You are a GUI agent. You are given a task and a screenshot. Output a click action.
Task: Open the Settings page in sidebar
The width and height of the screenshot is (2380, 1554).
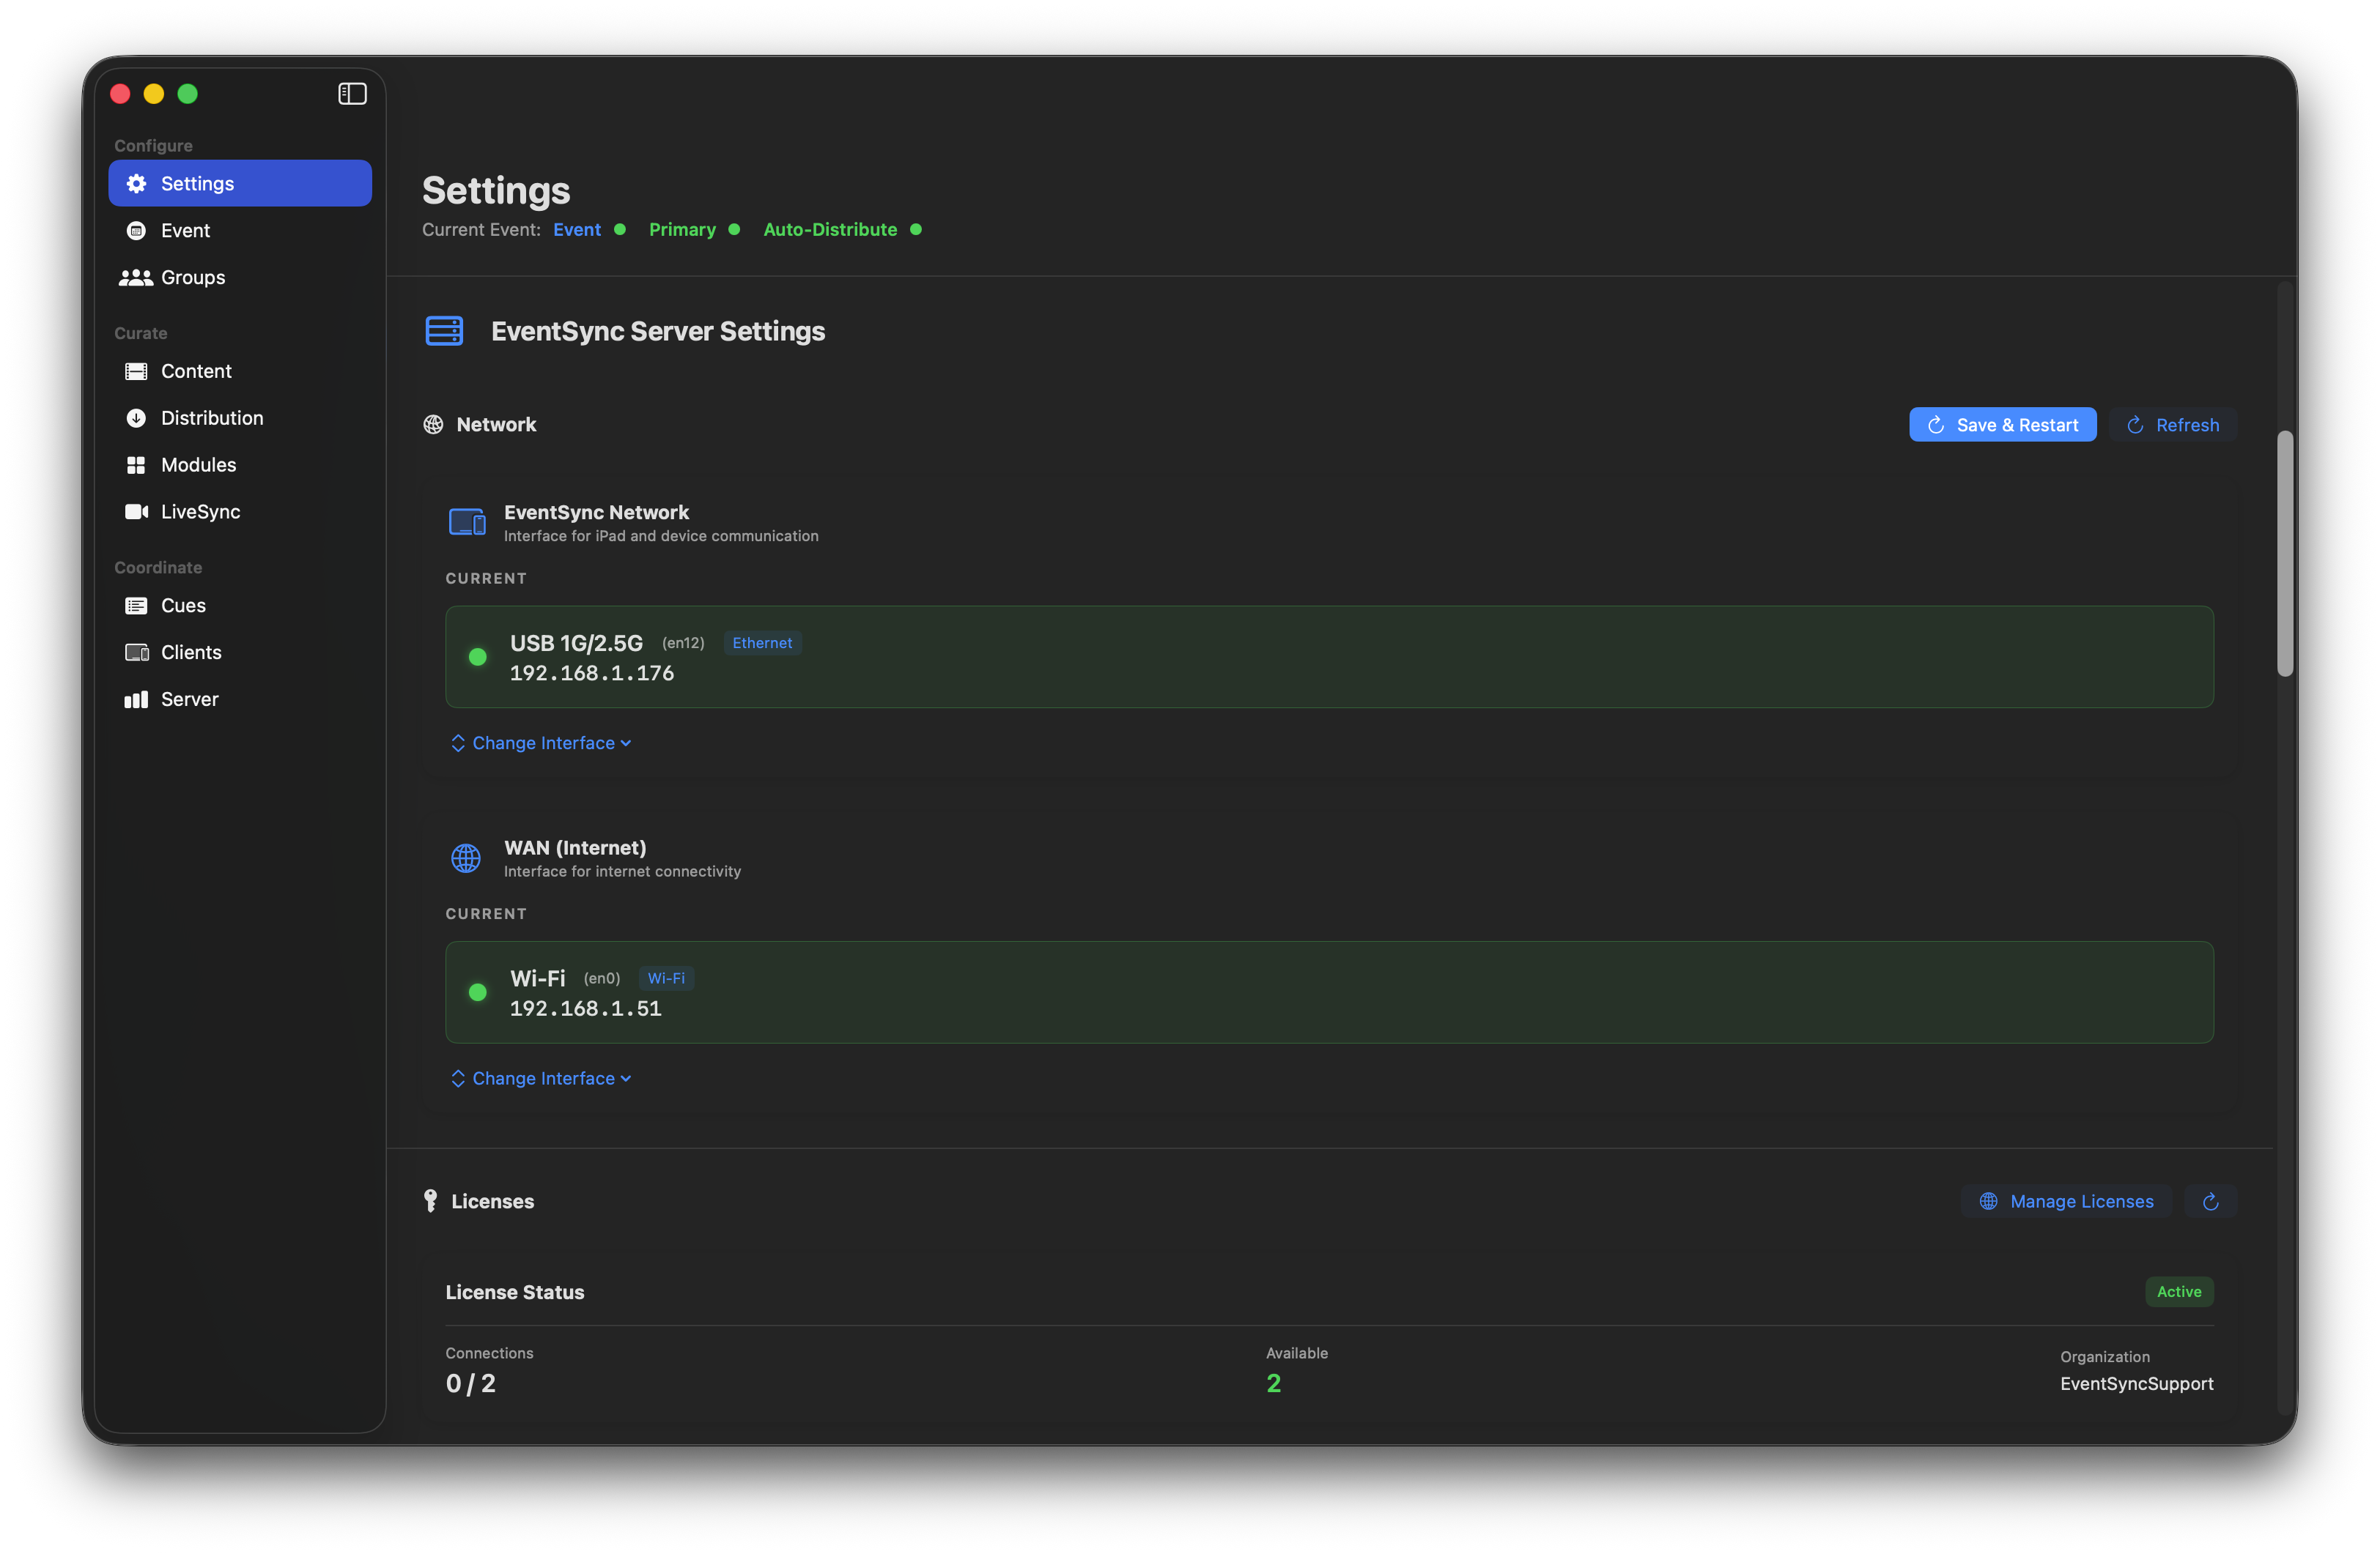(240, 184)
